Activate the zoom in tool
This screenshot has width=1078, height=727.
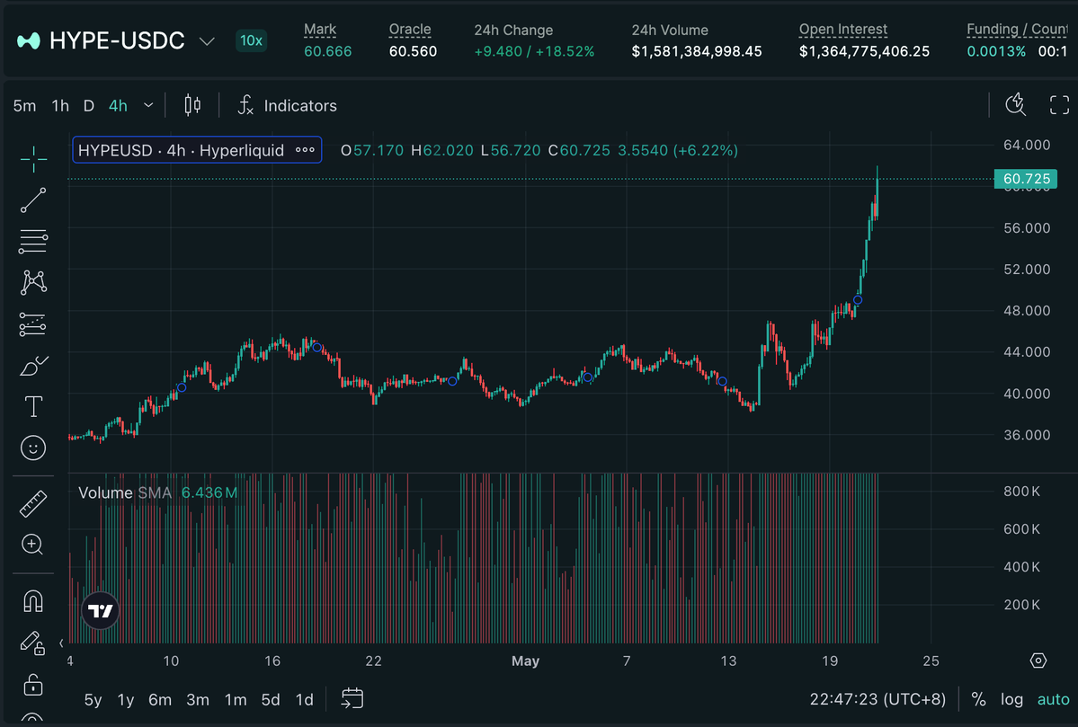33,545
